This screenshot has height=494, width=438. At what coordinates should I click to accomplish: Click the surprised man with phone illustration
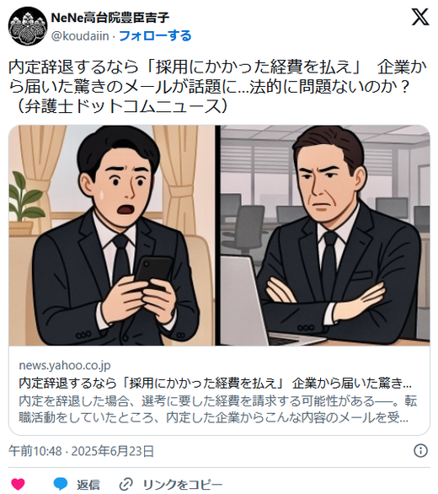coord(112,235)
